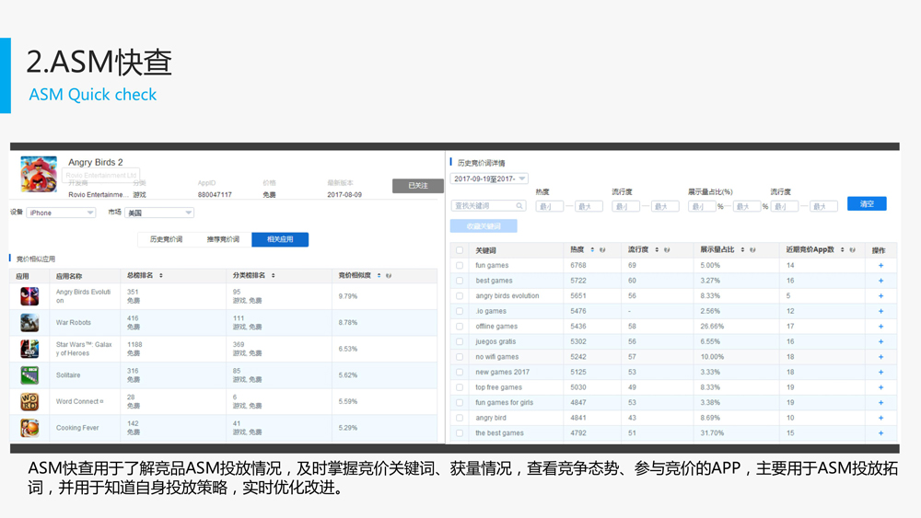Viewport: 921px width, 518px height.
Task: Expand the 美国 market dropdown
Action: pos(159,213)
